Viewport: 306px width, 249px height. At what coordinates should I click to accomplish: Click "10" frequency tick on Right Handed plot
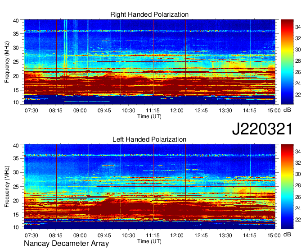click(16, 102)
